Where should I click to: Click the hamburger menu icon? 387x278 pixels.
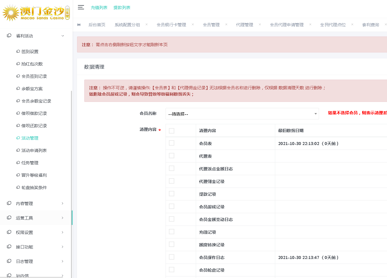81,7
